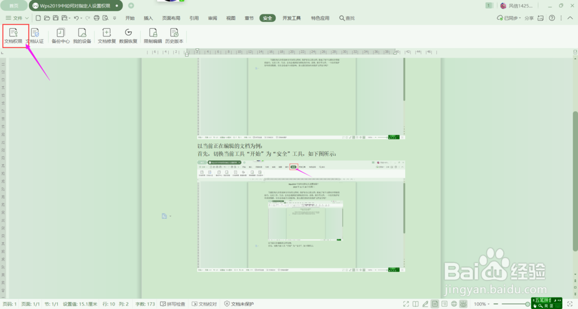Select the 安全 tab
Image resolution: width=578 pixels, height=309 pixels.
pyautogui.click(x=268, y=18)
